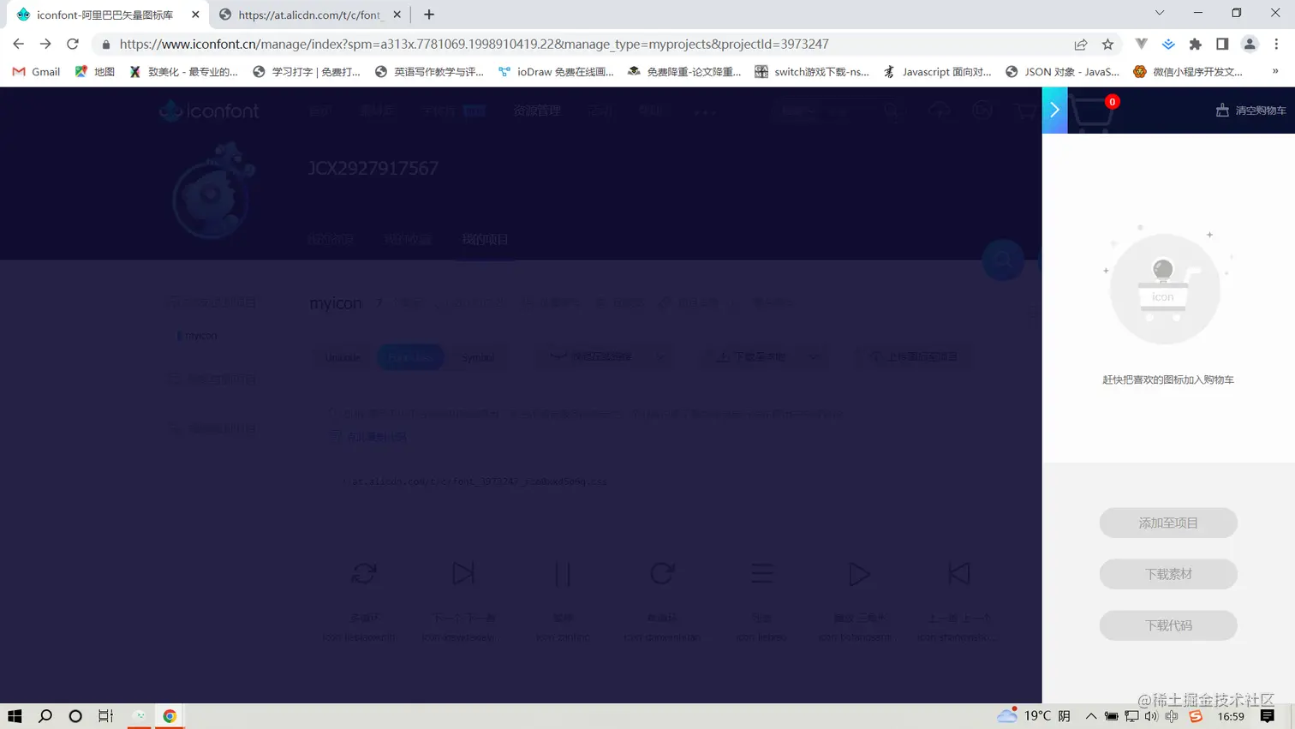This screenshot has height=729, width=1295.
Task: Click 清空购物车 to empty the cart
Action: tap(1251, 111)
